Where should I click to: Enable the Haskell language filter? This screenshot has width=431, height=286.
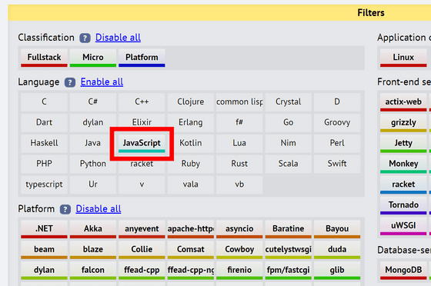44,144
